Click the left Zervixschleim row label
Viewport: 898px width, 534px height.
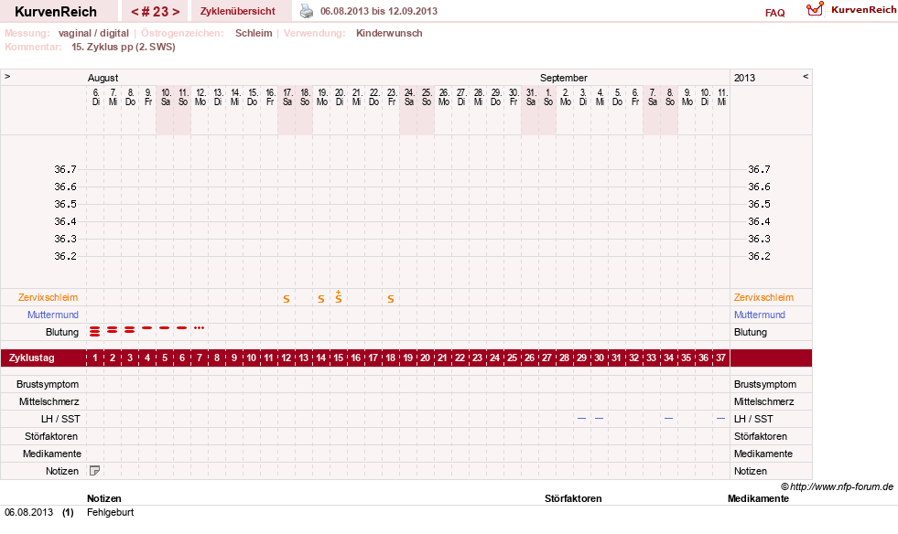click(x=49, y=297)
